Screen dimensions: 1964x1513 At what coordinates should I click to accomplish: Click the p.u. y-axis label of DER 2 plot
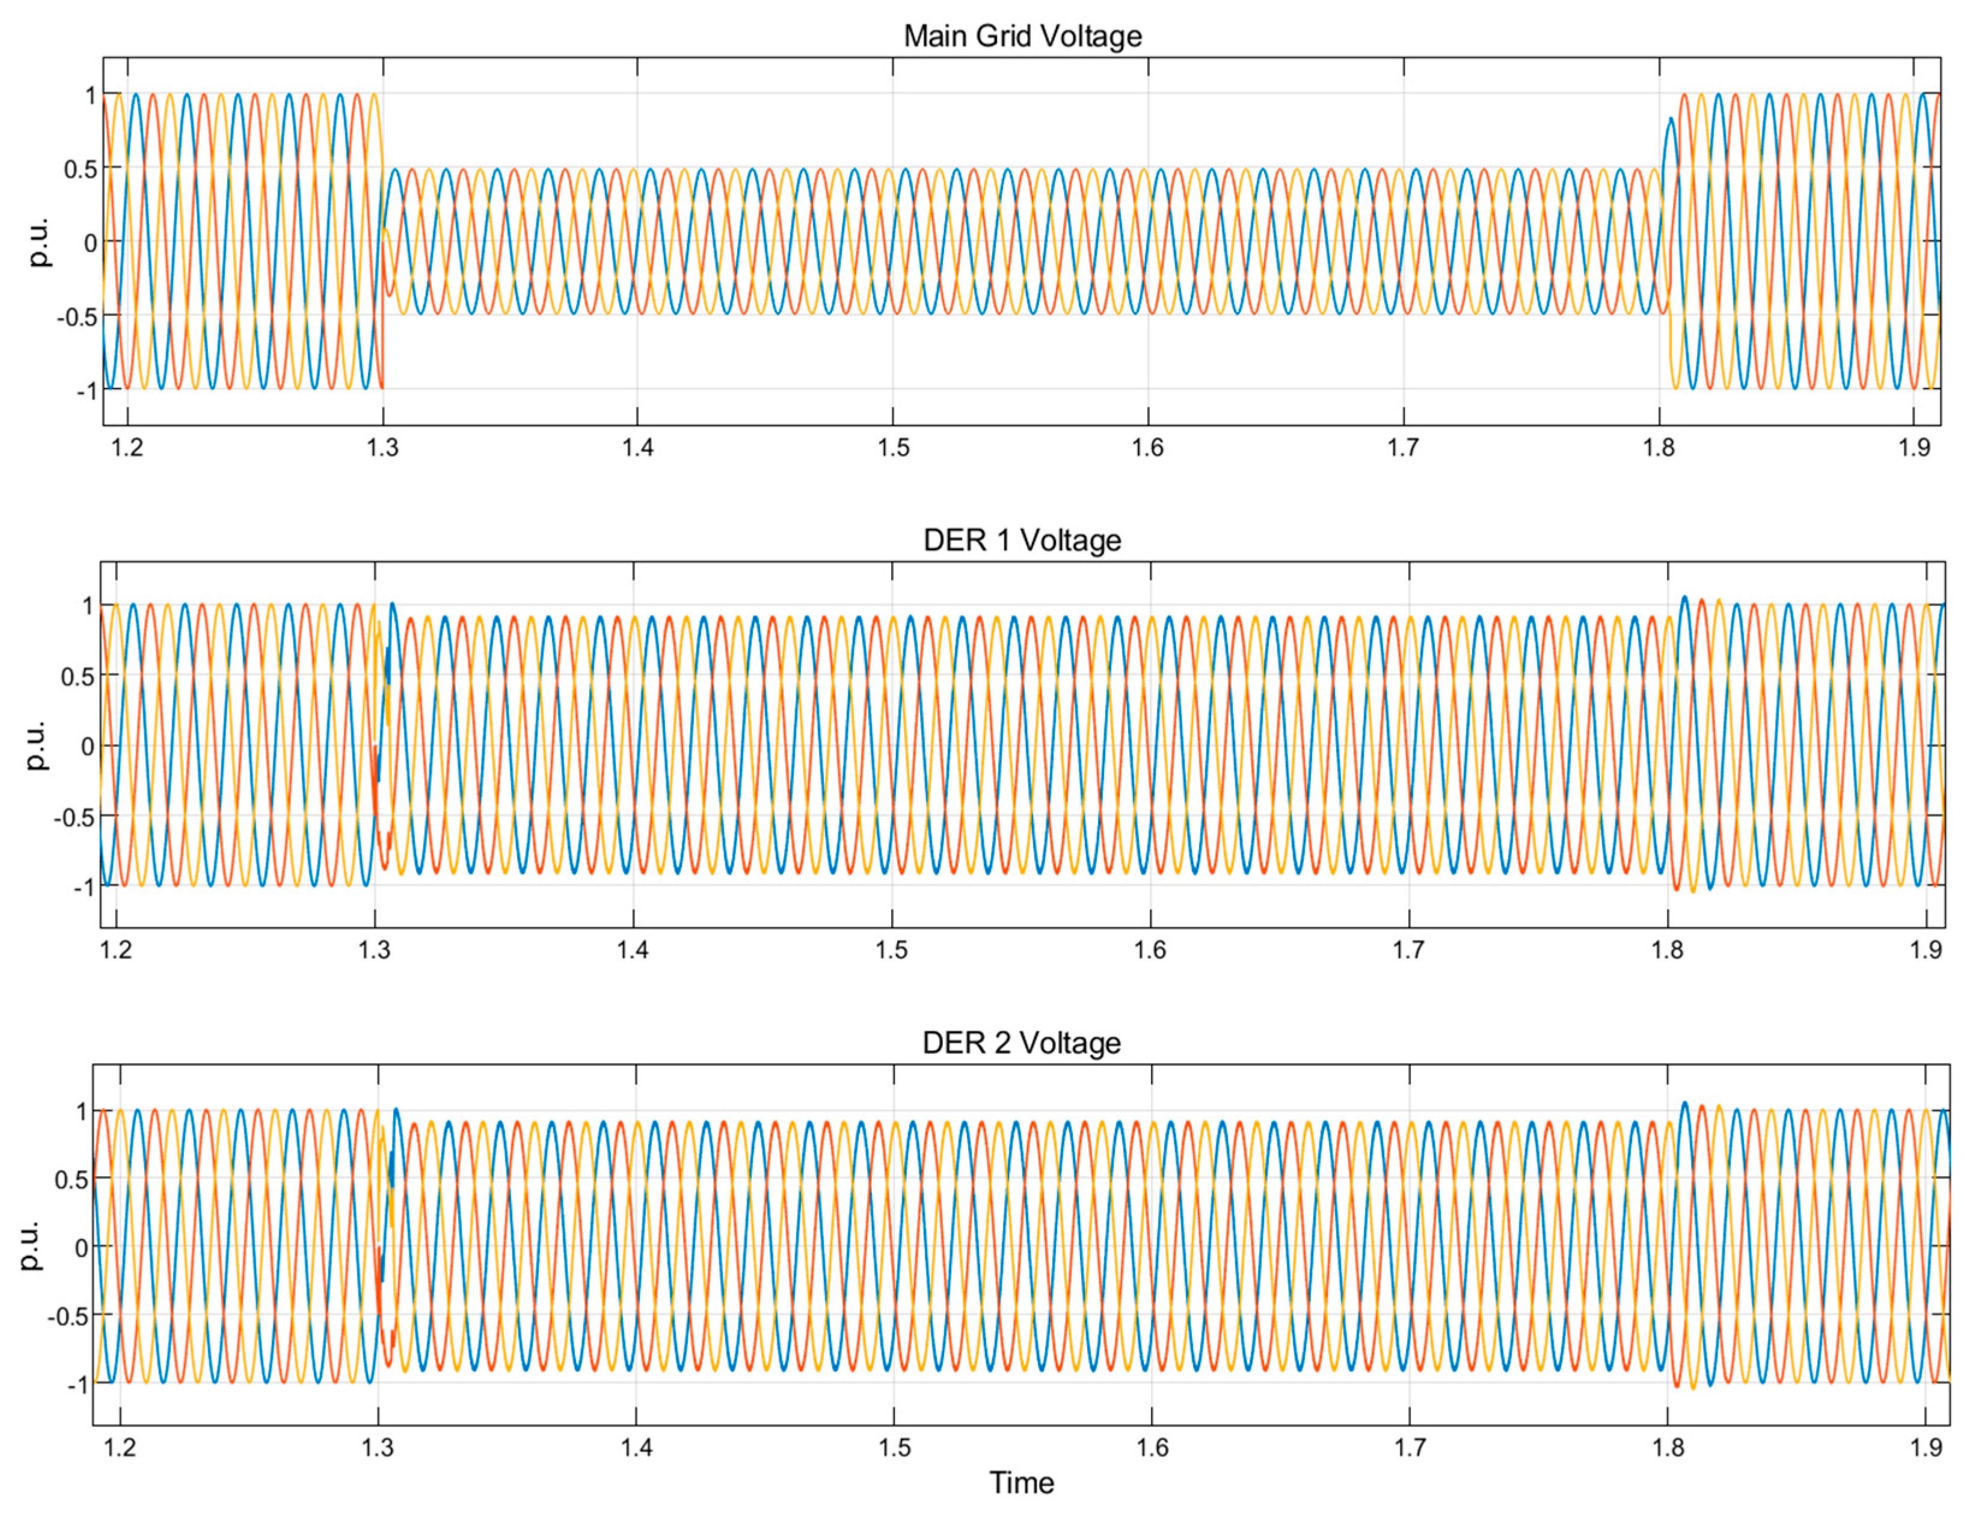pos(31,1246)
